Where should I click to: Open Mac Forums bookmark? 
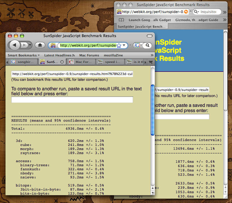click(89, 55)
